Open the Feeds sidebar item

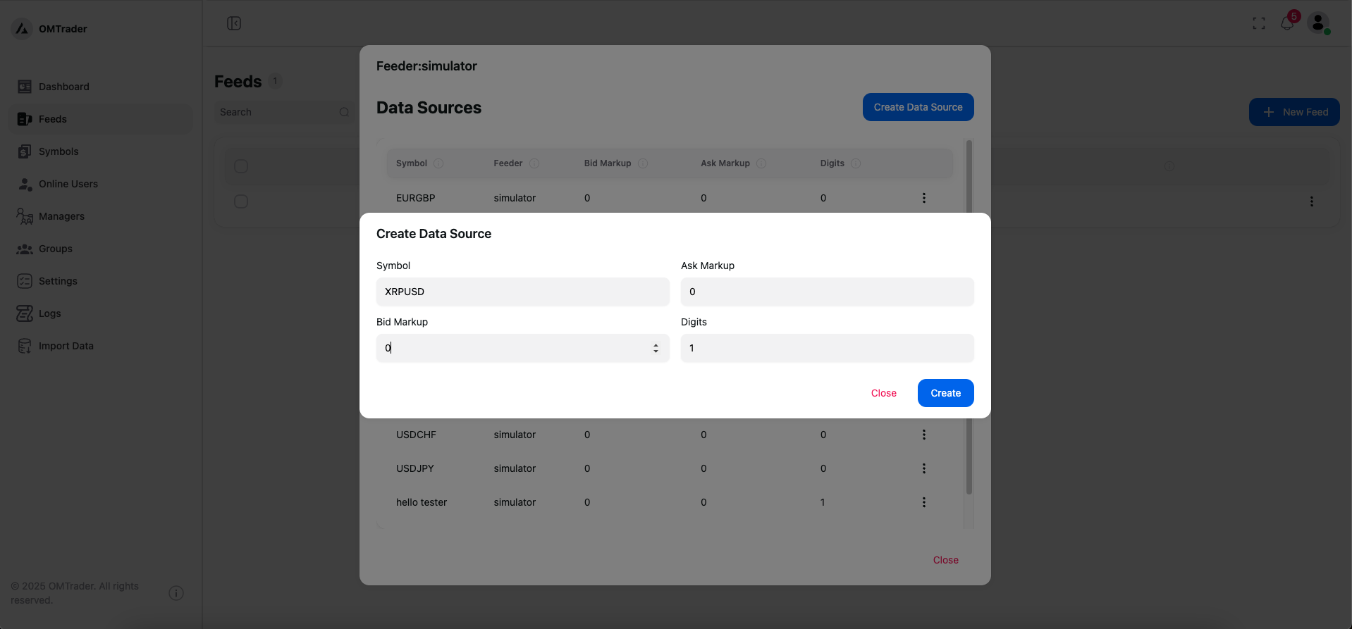(x=100, y=119)
